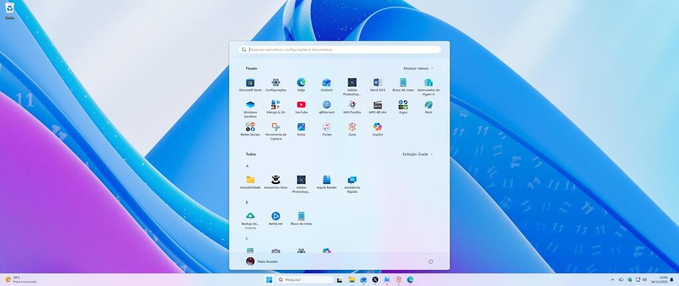Open the X app on the taskbar
The height and width of the screenshot is (286, 679).
point(375,279)
